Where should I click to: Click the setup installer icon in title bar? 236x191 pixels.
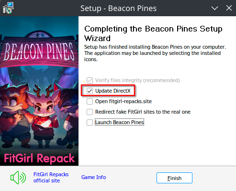click(x=8, y=8)
